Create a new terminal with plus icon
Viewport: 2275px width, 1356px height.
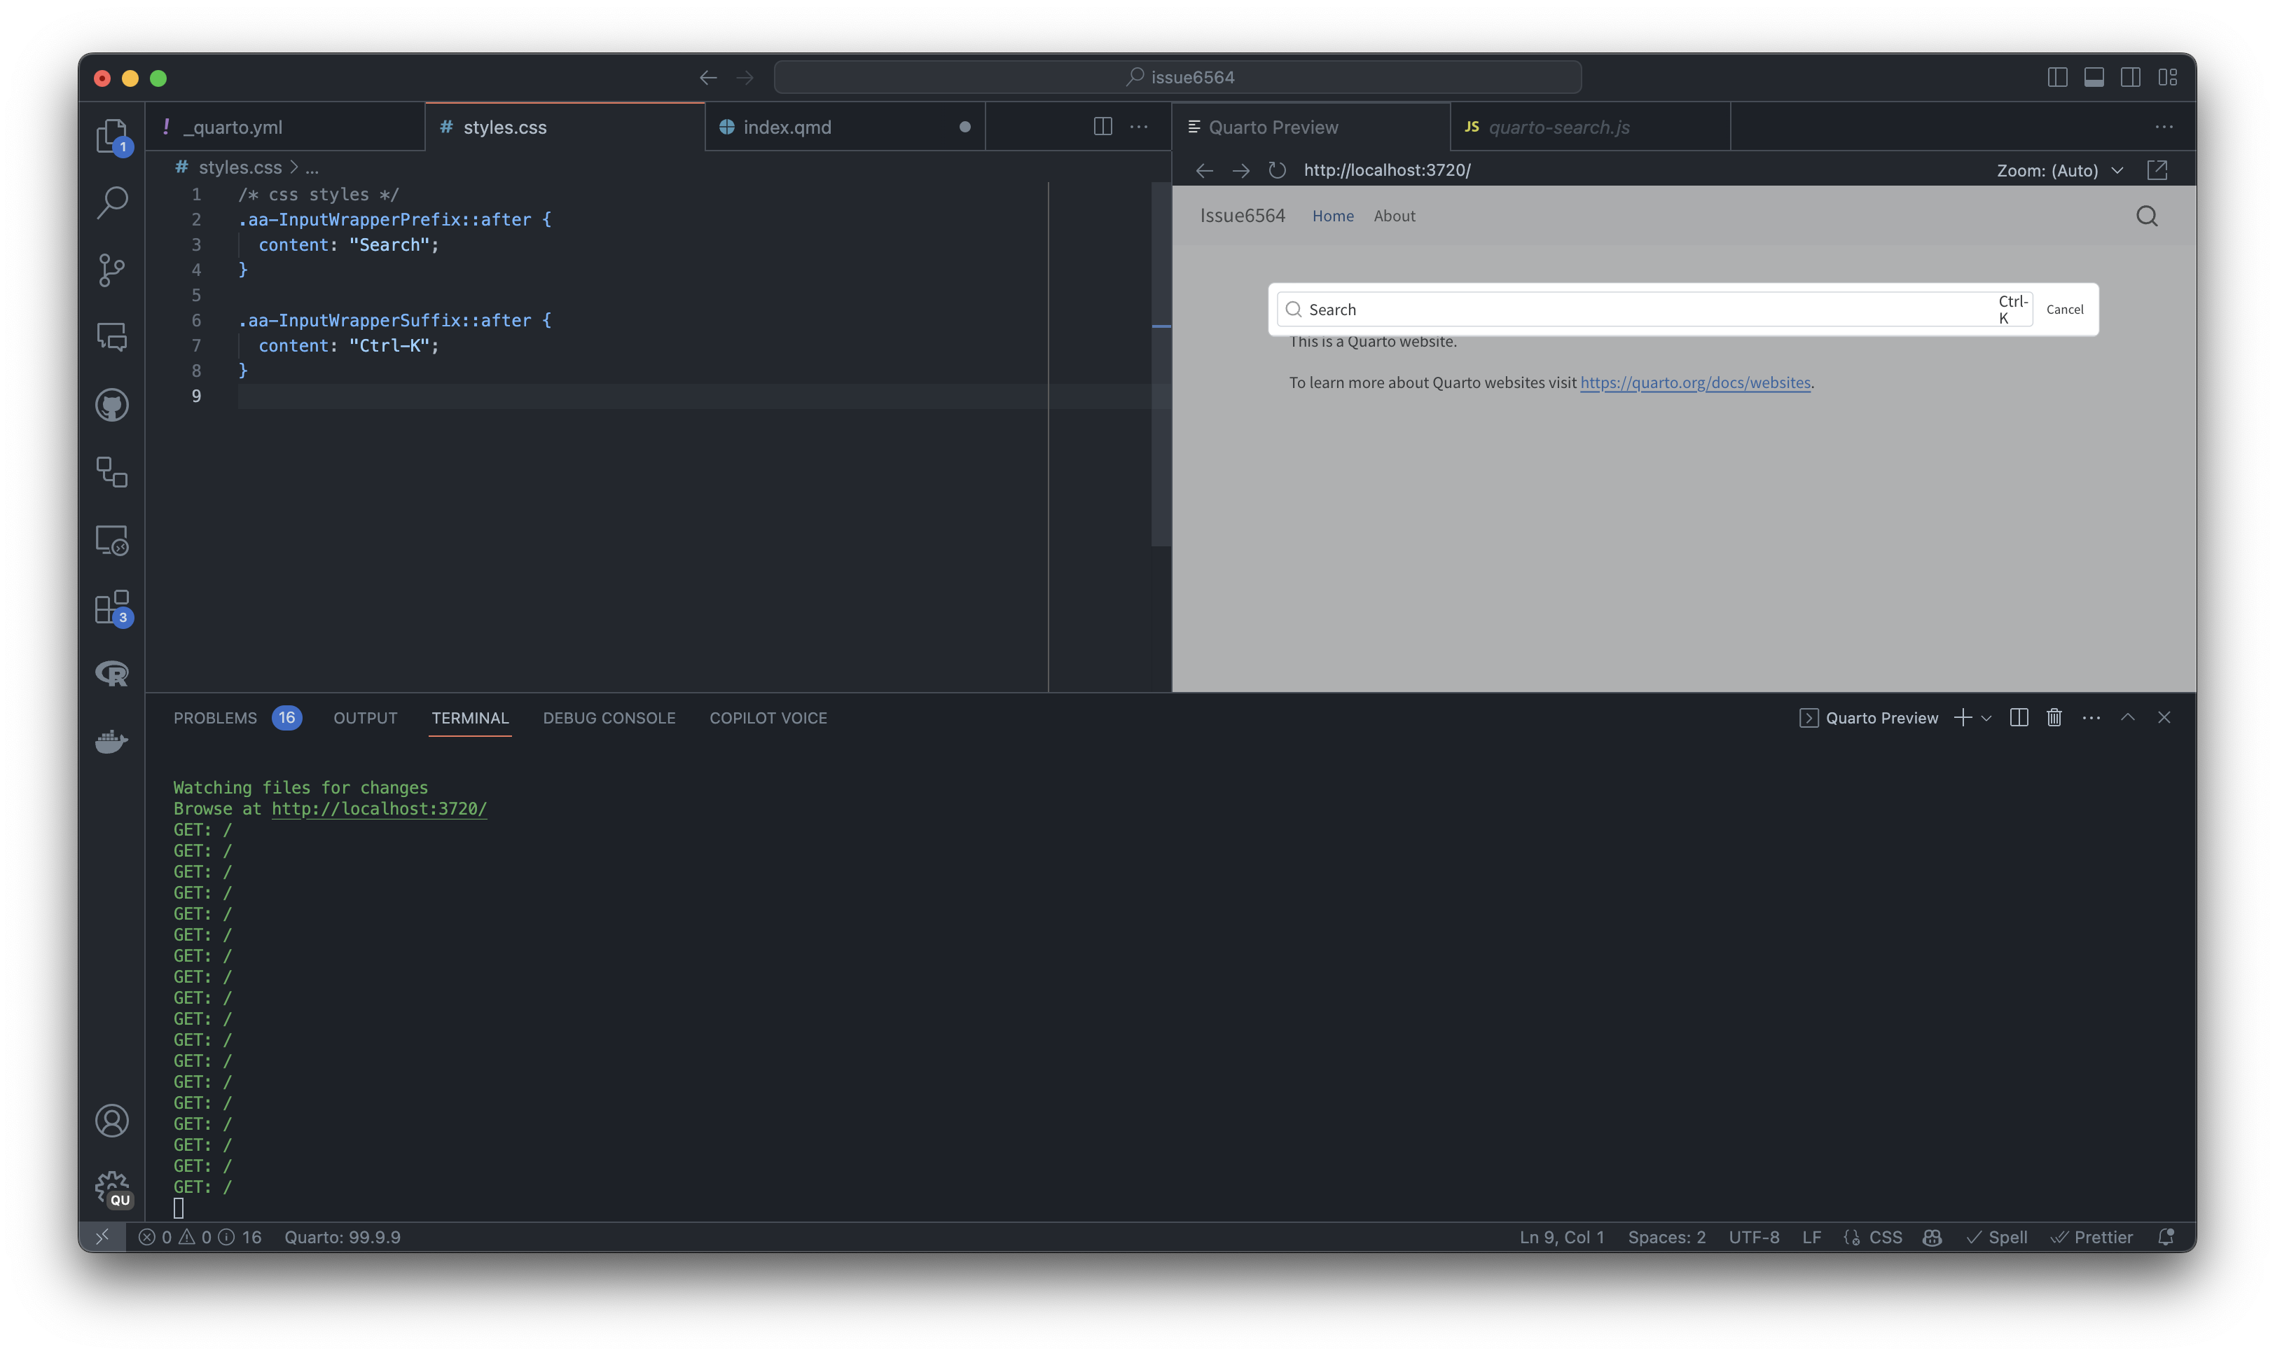click(1962, 718)
